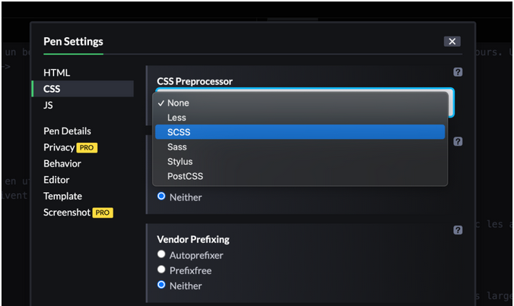This screenshot has height=306, width=514.
Task: Select PostCSS from the dropdown list
Action: (185, 176)
